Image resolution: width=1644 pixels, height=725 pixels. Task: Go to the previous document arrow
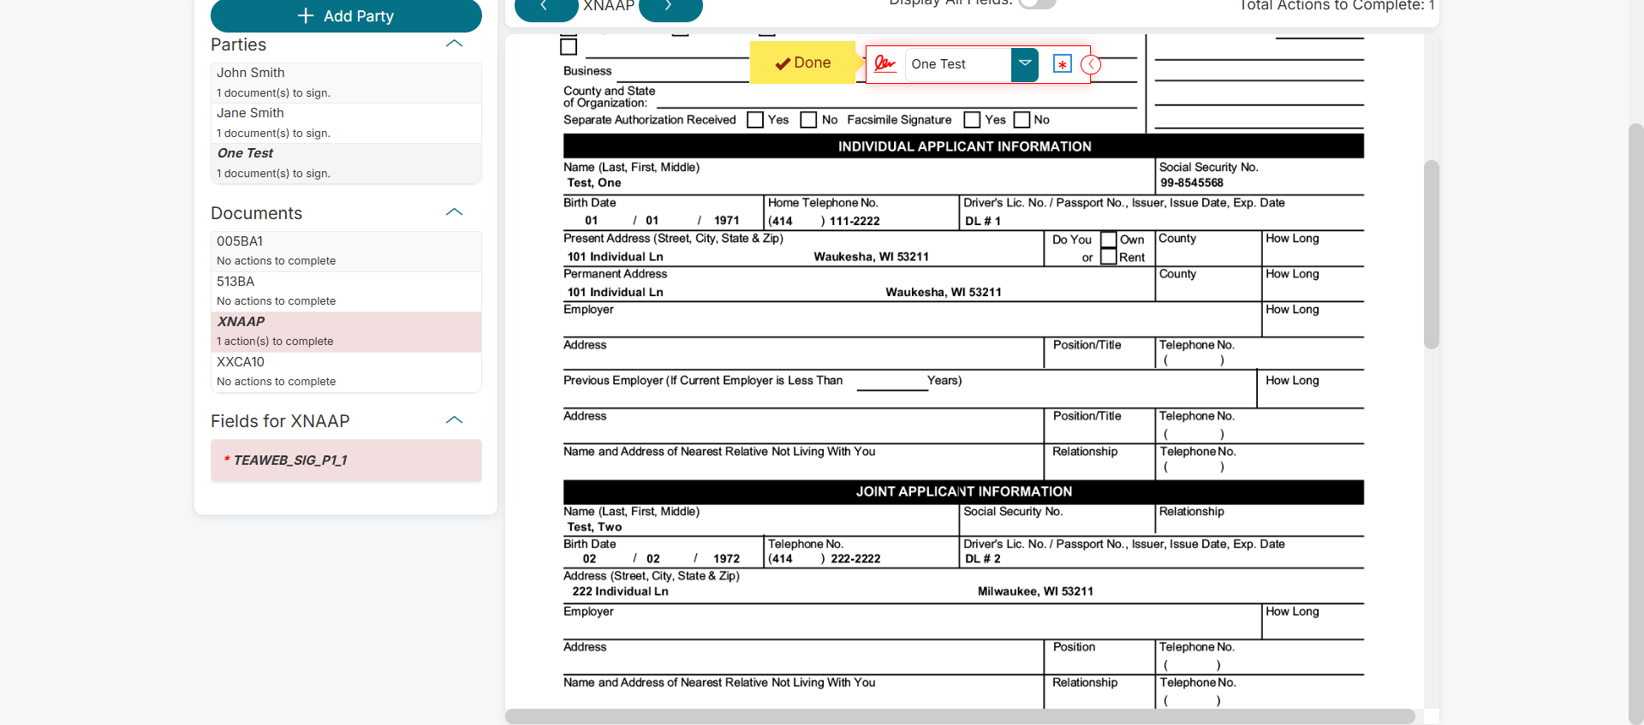545,7
